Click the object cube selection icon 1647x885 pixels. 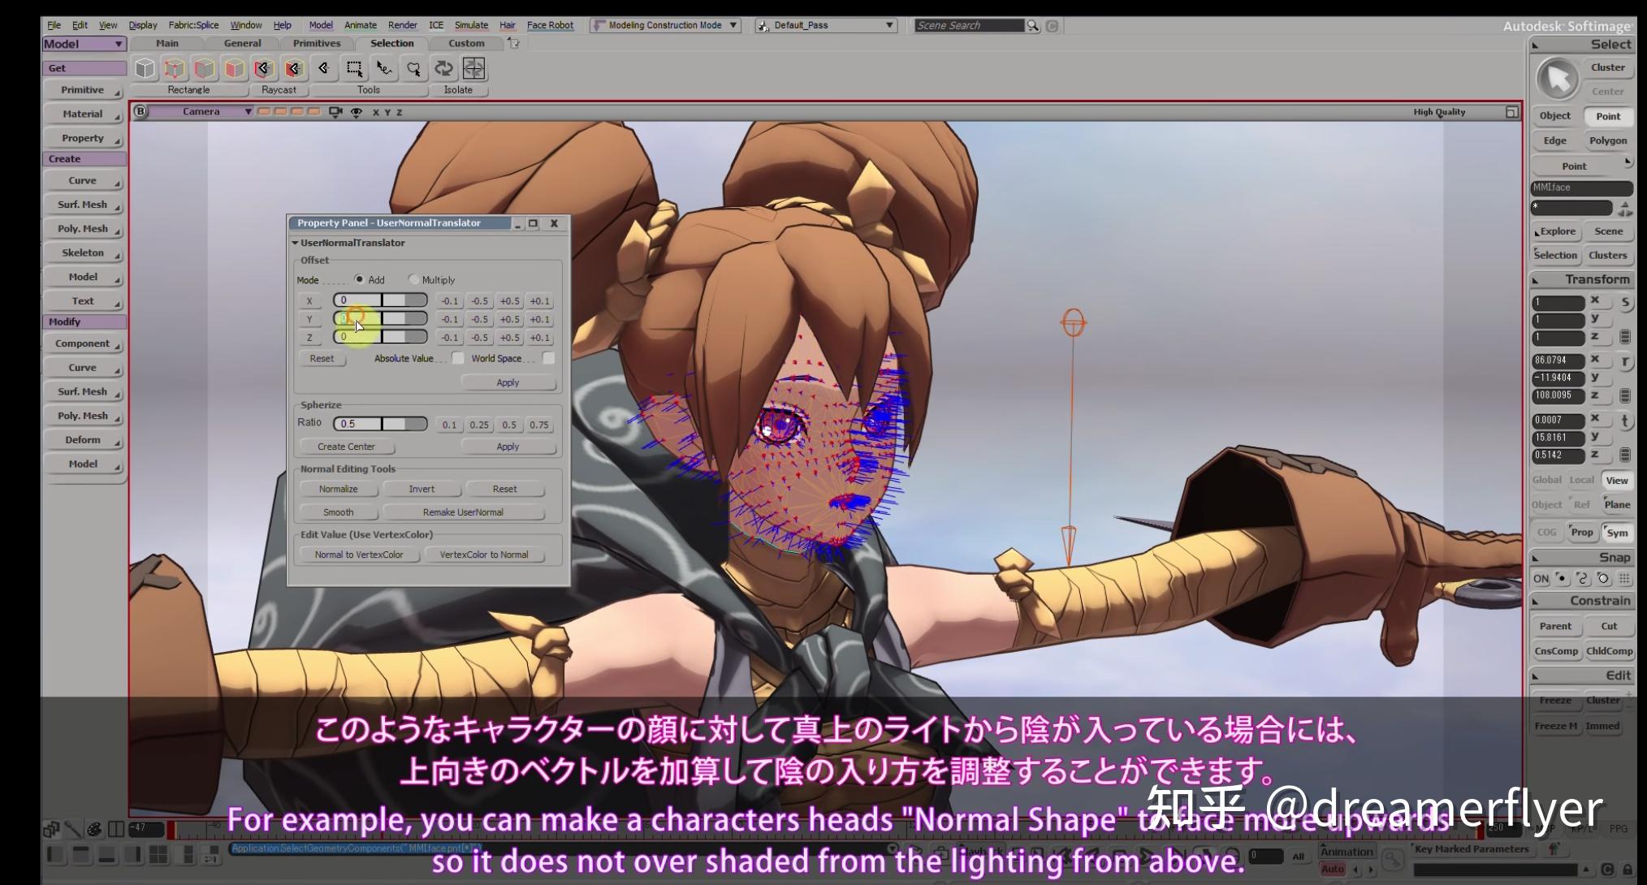click(145, 69)
